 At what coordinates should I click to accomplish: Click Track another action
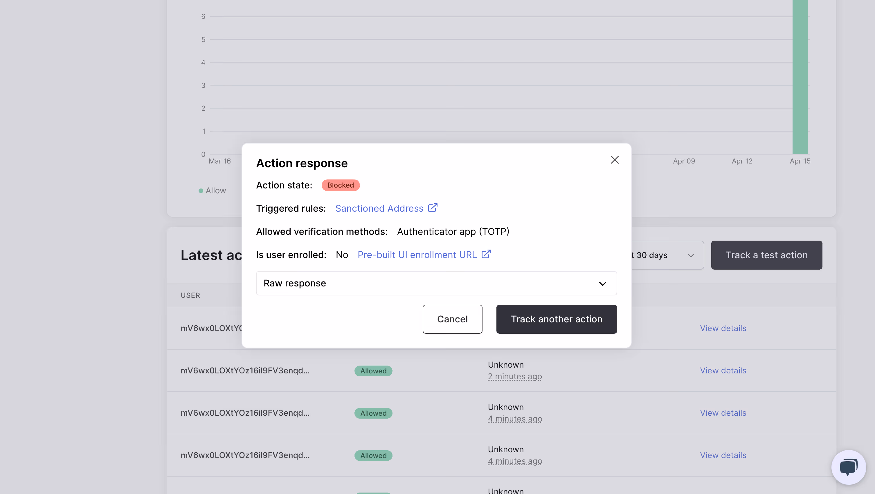[x=557, y=319]
